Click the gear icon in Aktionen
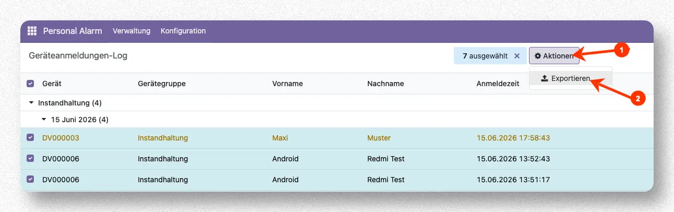 [x=538, y=56]
